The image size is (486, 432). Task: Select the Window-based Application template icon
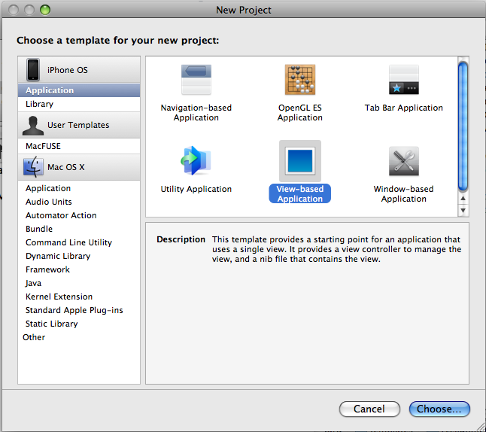pyautogui.click(x=404, y=161)
